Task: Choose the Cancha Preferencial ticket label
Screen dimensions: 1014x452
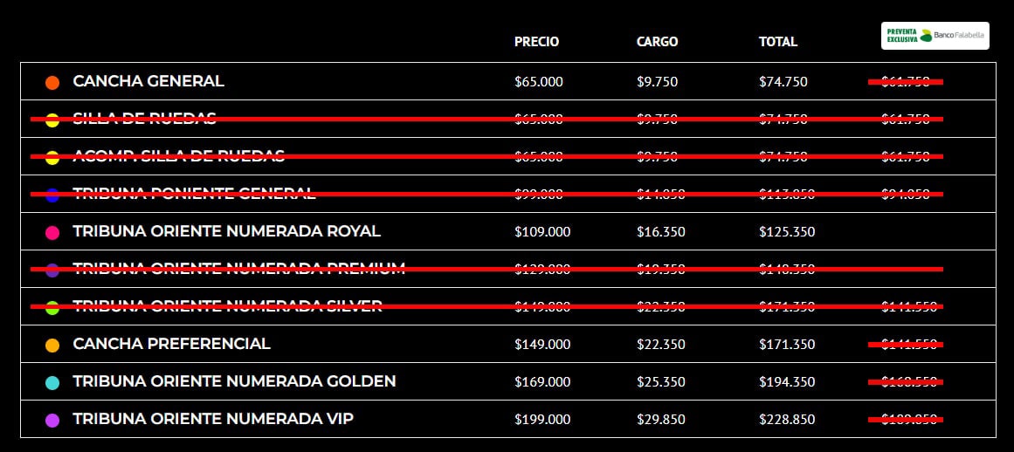Action: [171, 344]
